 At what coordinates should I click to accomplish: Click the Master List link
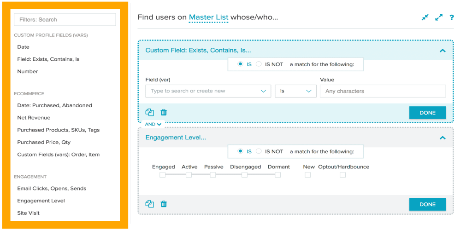(x=208, y=17)
